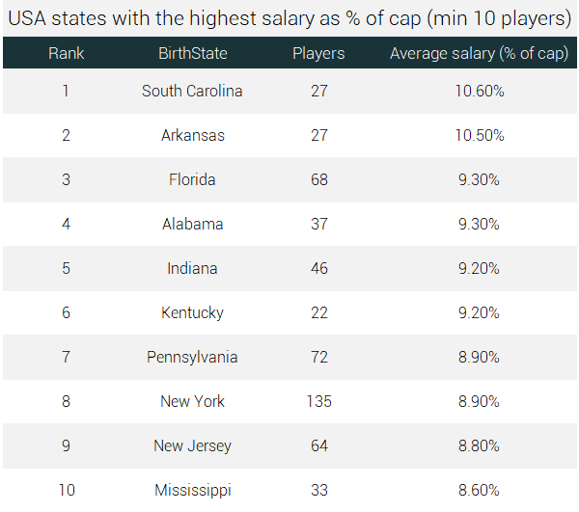Click the 10.50% salary cell

click(x=479, y=135)
